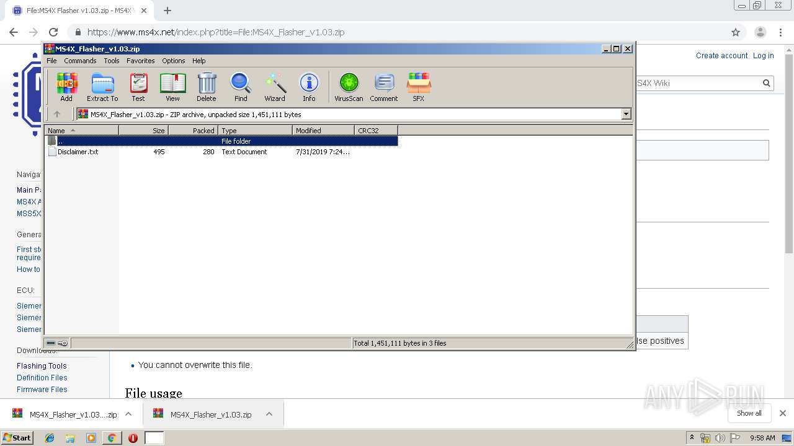The height and width of the screenshot is (446, 794).
Task: Open the Flashing Tools sidebar link
Action: coord(42,366)
